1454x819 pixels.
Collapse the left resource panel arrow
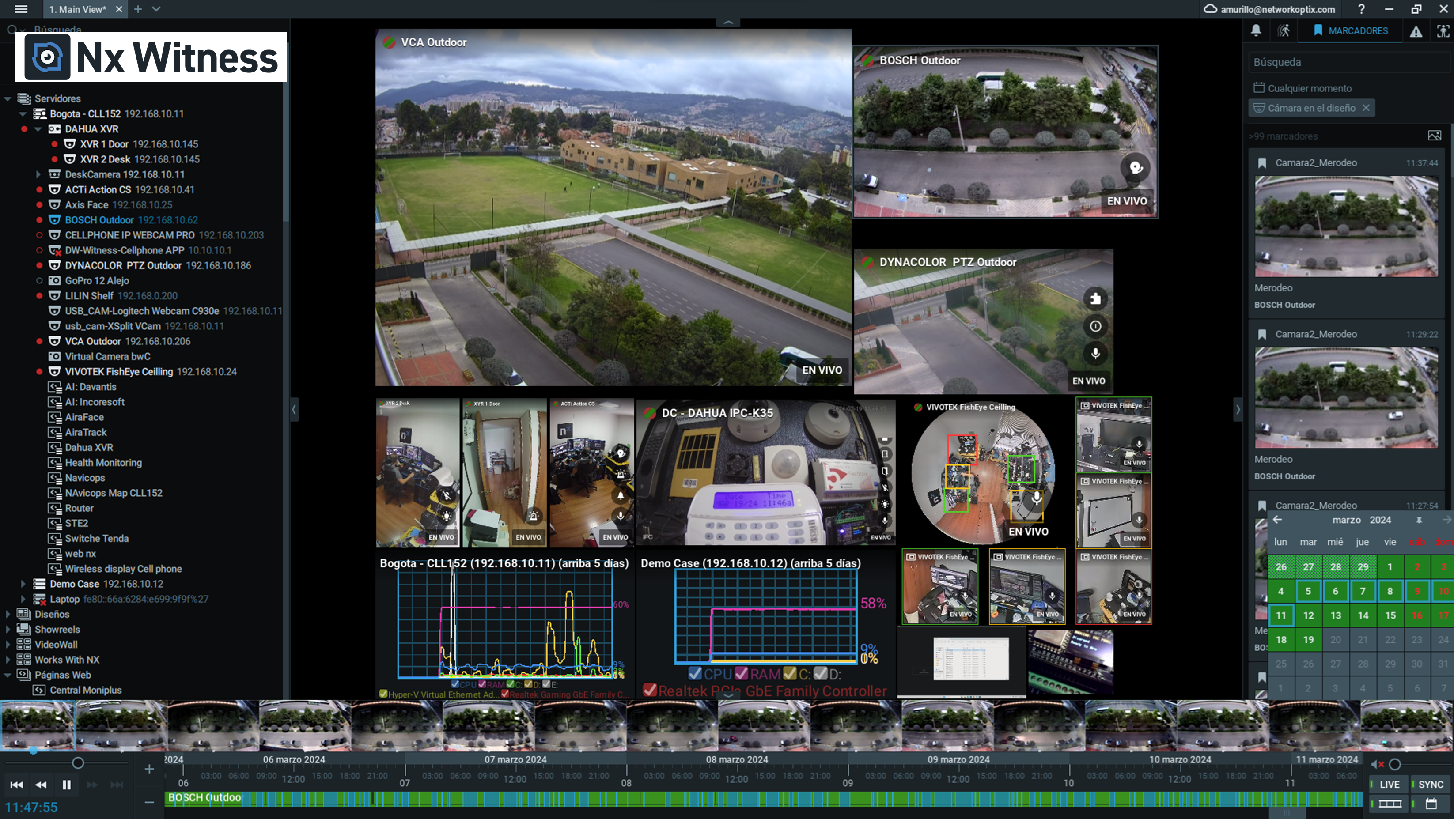tap(294, 410)
